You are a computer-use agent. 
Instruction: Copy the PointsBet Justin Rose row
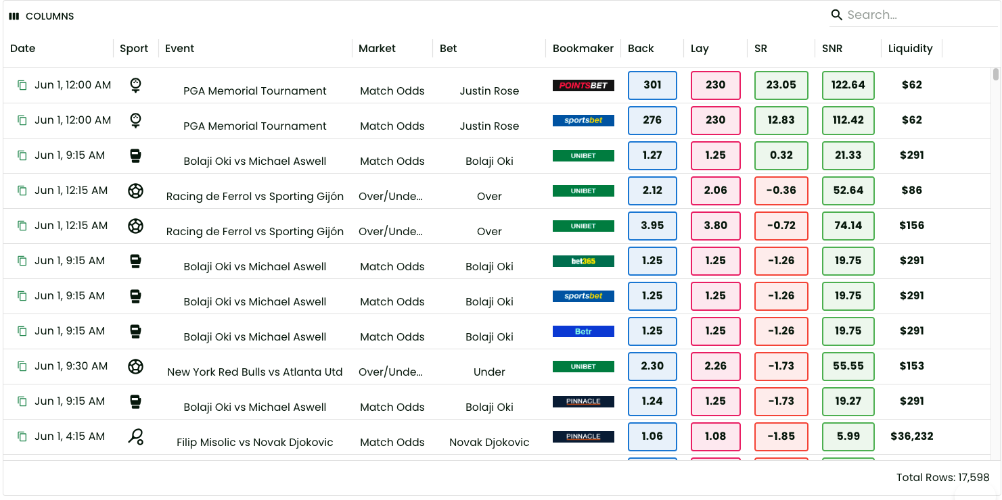click(22, 85)
